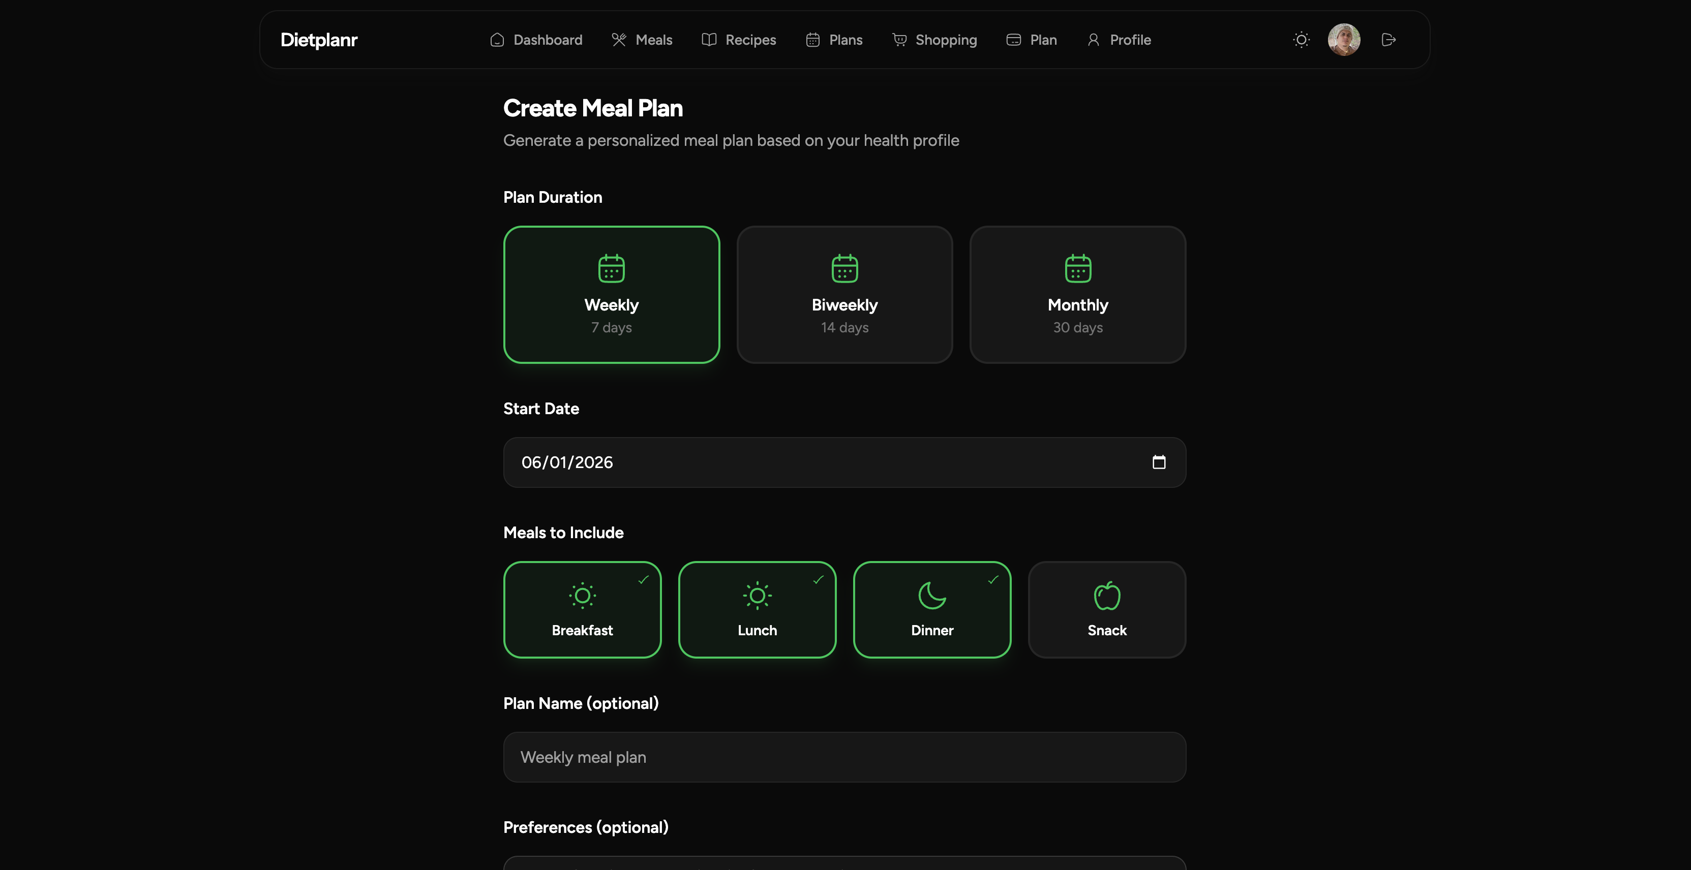Viewport: 1691px width, 870px height.
Task: Log out using the exit icon
Action: 1388,39
